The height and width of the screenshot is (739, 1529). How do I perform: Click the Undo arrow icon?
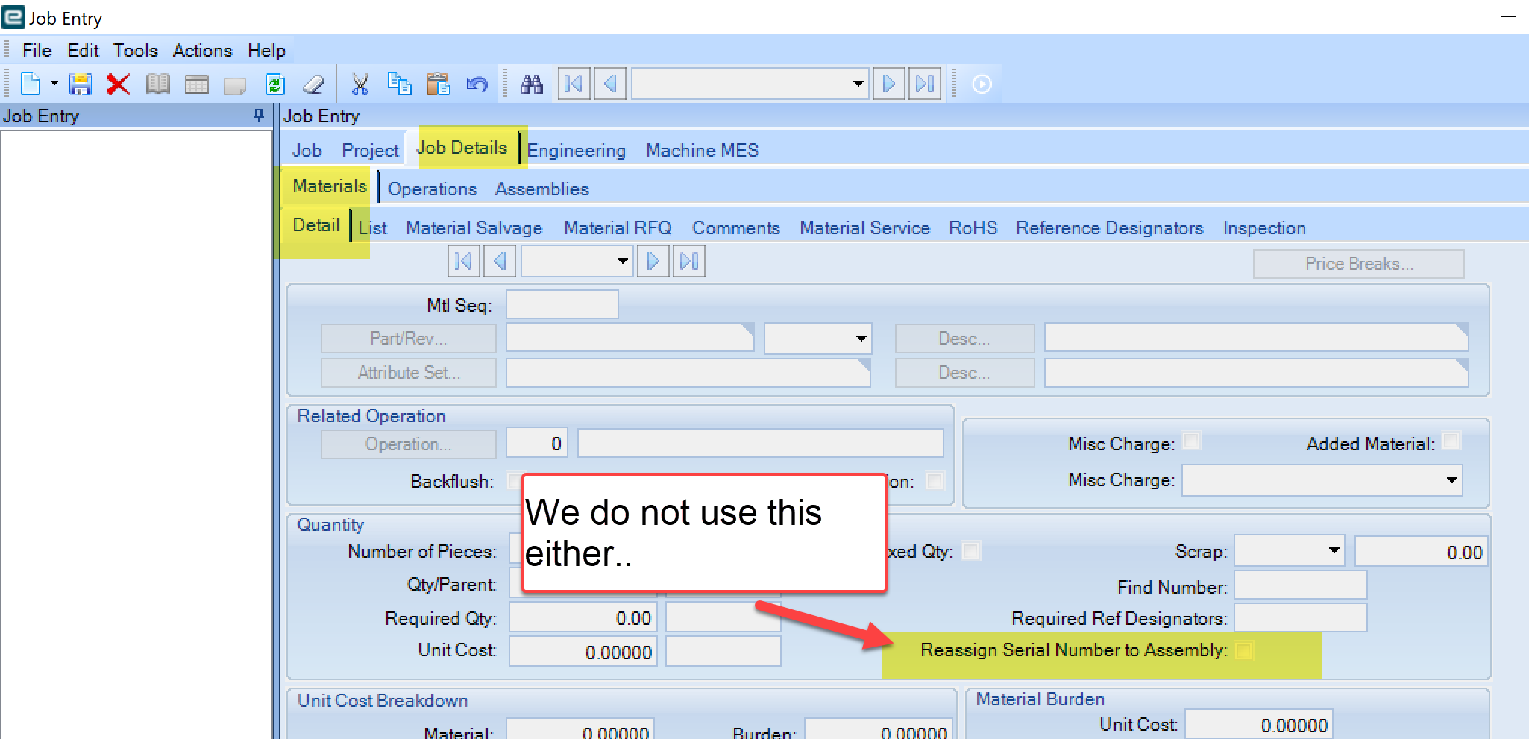click(477, 84)
